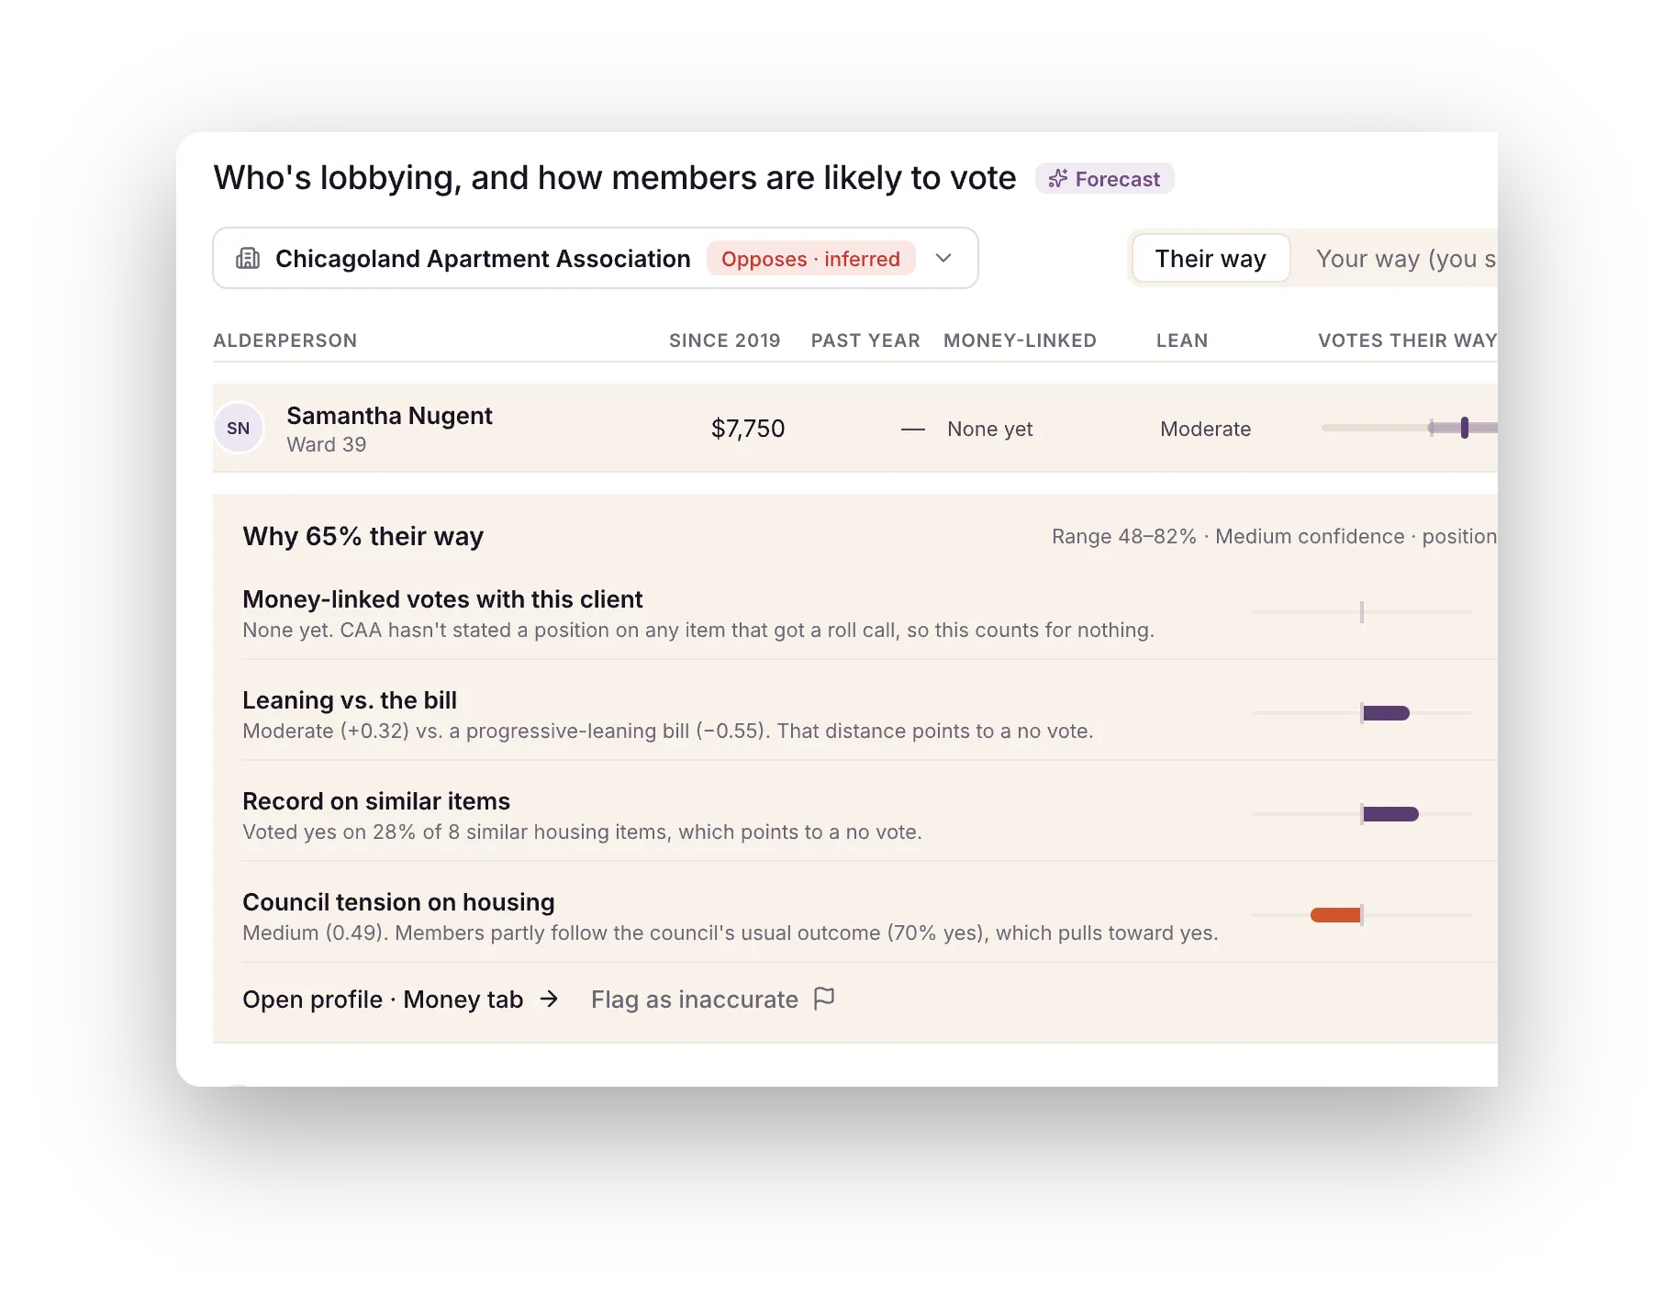
Task: Click the Forecast sparkle badge
Action: click(1104, 178)
